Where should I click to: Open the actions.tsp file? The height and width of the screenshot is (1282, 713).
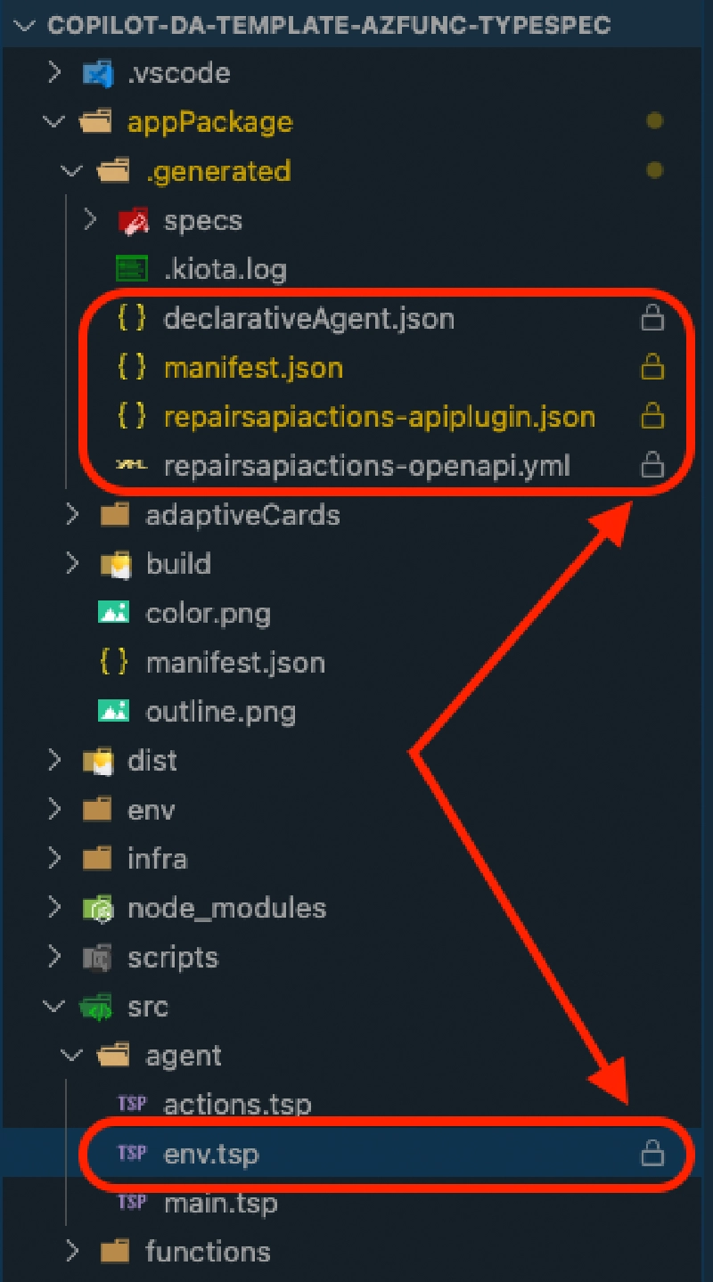tap(236, 1104)
